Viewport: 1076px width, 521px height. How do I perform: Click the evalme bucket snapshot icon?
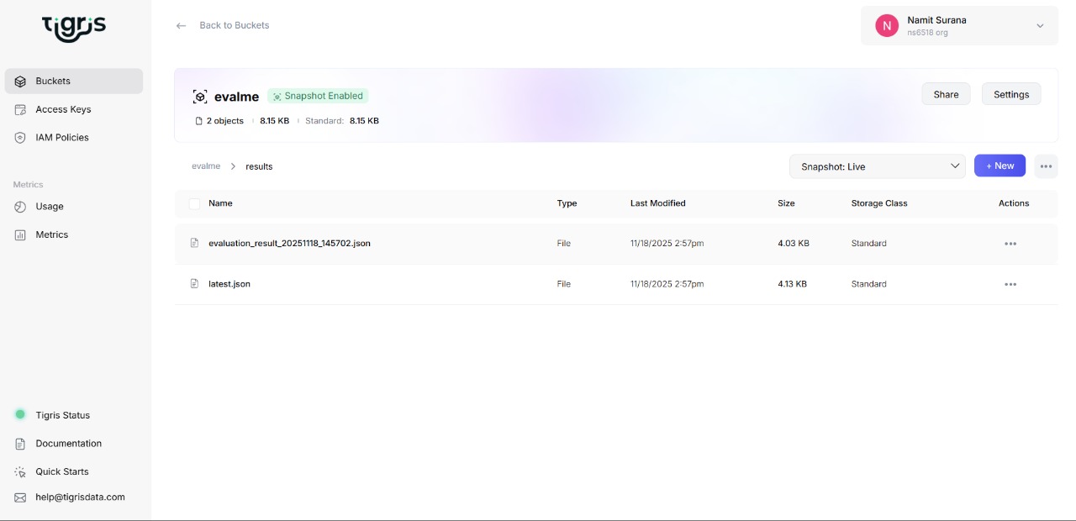click(200, 97)
